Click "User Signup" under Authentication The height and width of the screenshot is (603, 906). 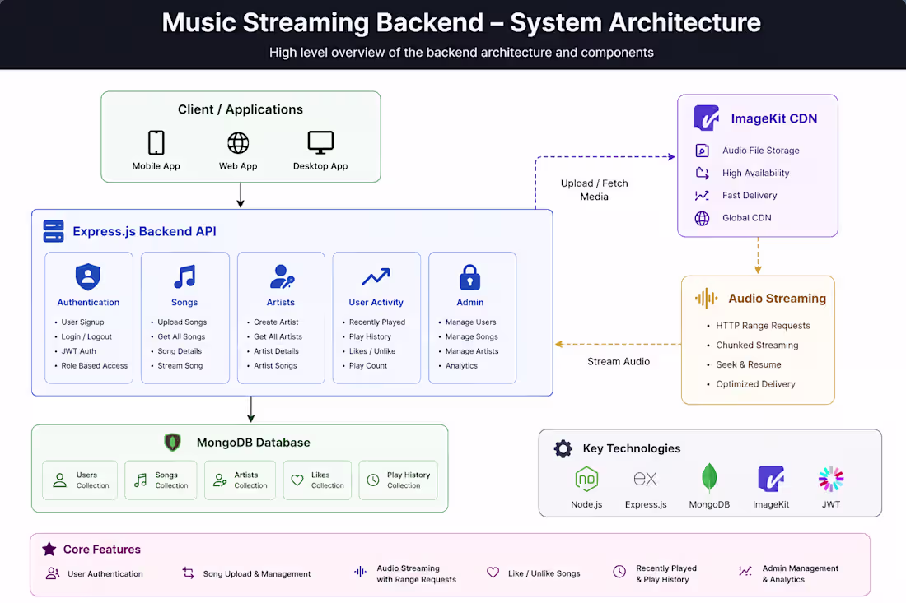tap(82, 322)
